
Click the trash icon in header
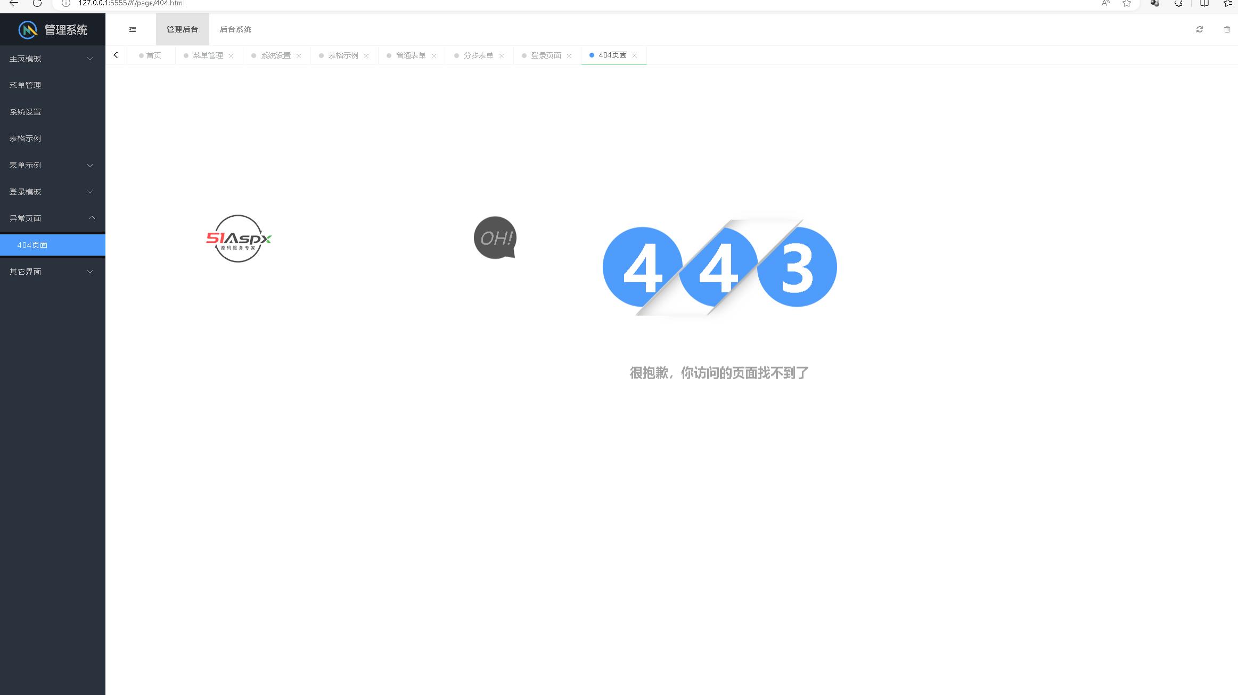[x=1227, y=29]
